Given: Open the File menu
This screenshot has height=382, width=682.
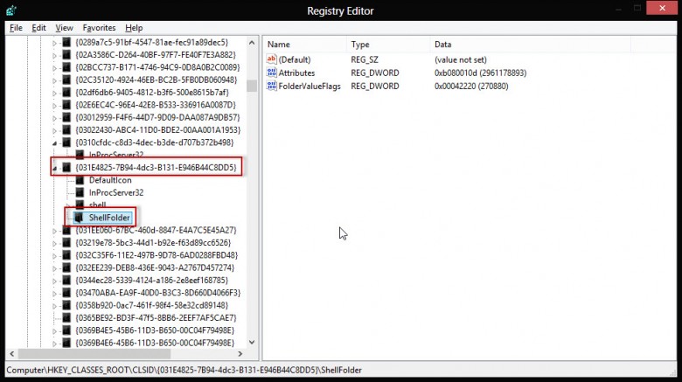Looking at the screenshot, I should click(16, 28).
